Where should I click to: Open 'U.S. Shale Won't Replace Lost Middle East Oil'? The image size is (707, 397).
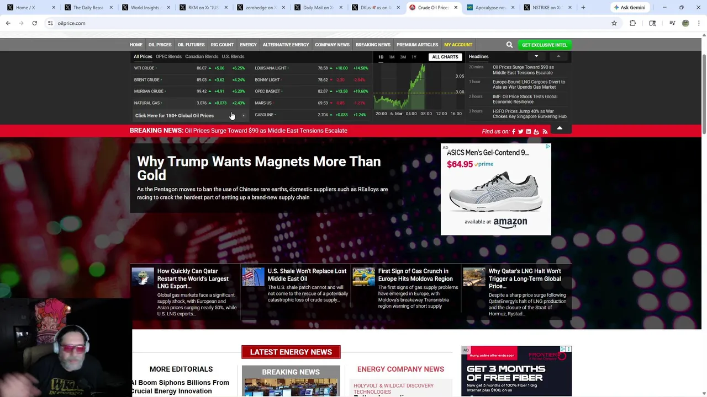point(307,275)
